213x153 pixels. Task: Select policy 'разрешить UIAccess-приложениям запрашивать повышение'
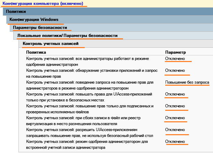(x=90, y=133)
